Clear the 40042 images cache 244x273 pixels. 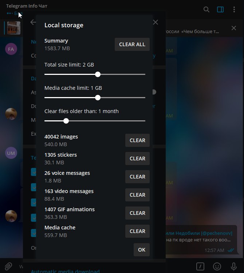pyautogui.click(x=137, y=140)
